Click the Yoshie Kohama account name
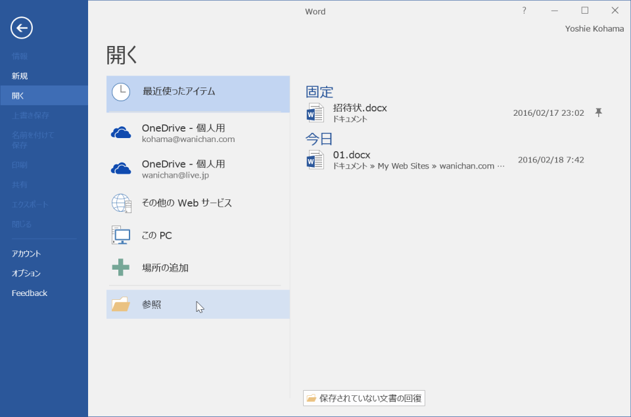The height and width of the screenshot is (417, 631). point(594,28)
